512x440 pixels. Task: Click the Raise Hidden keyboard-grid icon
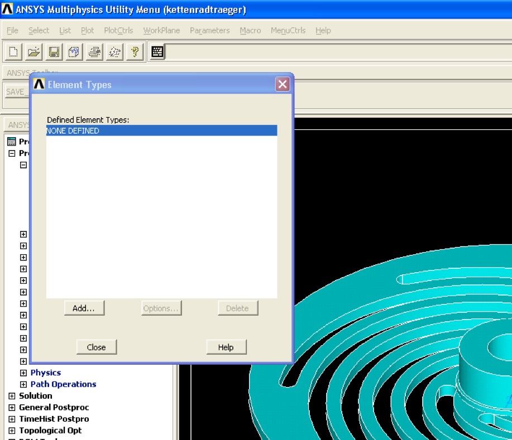tap(157, 52)
